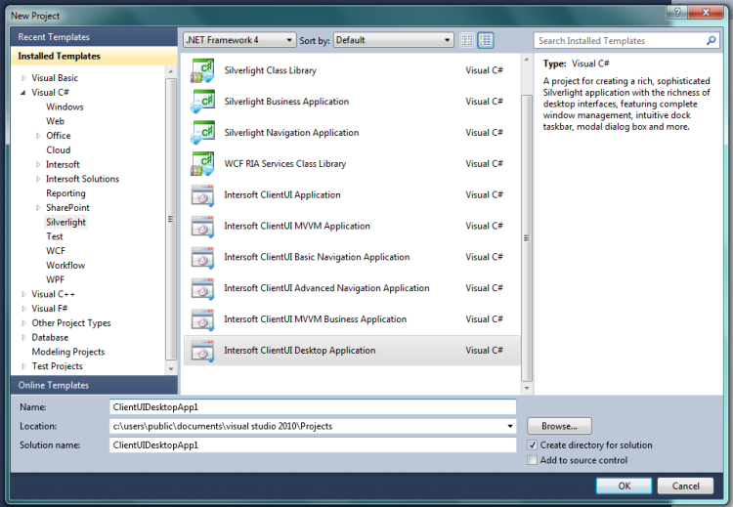Click the ClientUI Desktop Application template icon
The image size is (733, 507).
pyautogui.click(x=202, y=351)
